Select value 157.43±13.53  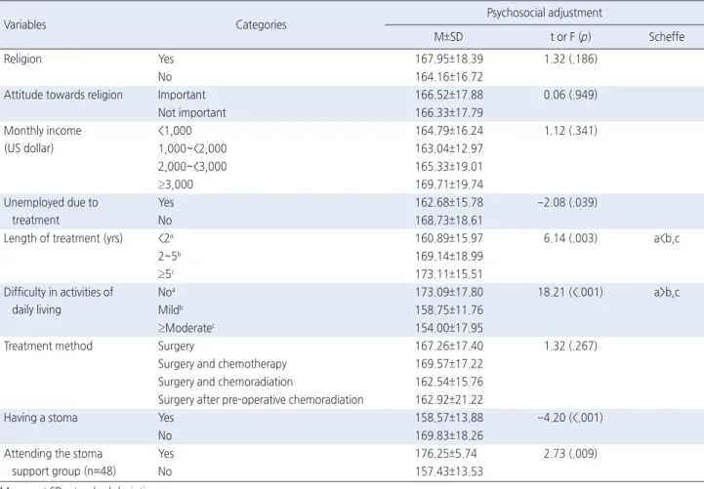pyautogui.click(x=449, y=471)
